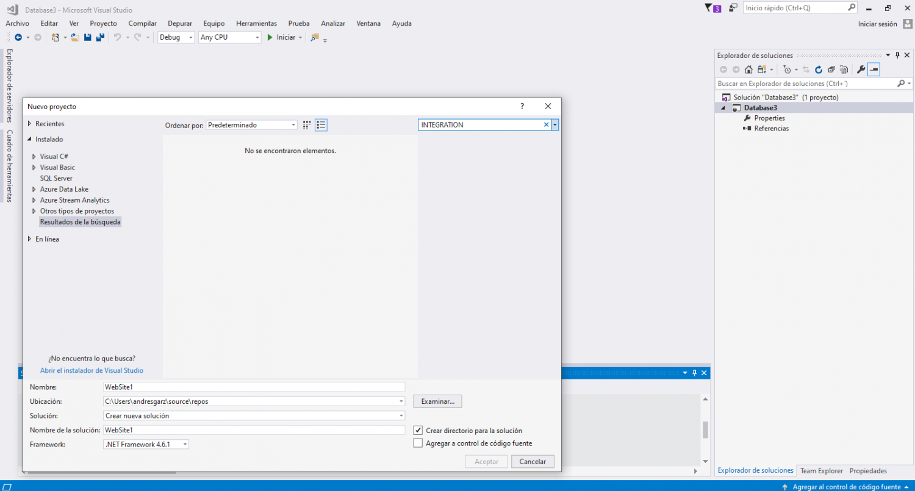The image size is (915, 491).
Task: Open the Compilar menu
Action: (142, 23)
